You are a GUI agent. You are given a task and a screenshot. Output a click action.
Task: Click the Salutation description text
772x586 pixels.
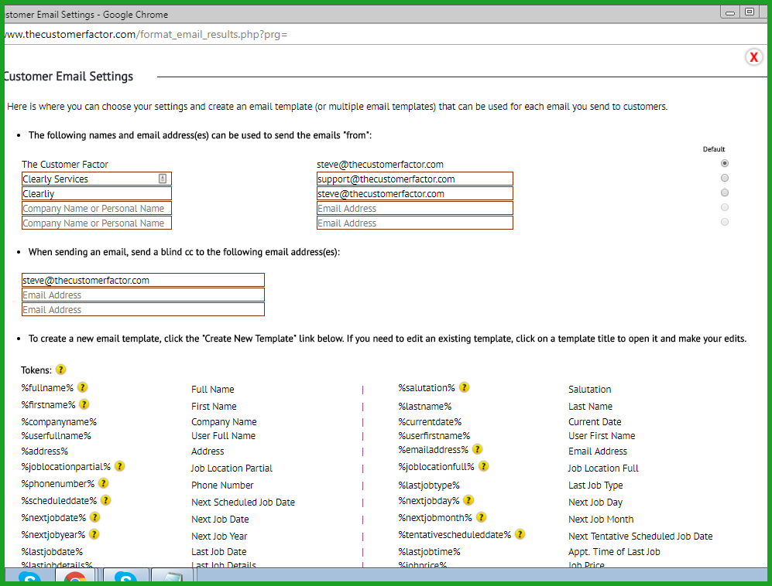pyautogui.click(x=589, y=390)
